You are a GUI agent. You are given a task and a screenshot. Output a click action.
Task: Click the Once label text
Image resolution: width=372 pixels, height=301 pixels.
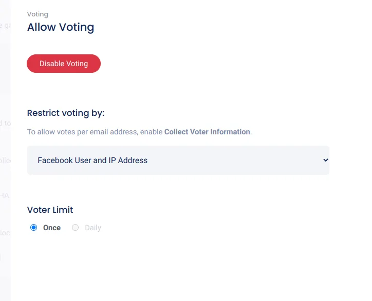pyautogui.click(x=52, y=228)
